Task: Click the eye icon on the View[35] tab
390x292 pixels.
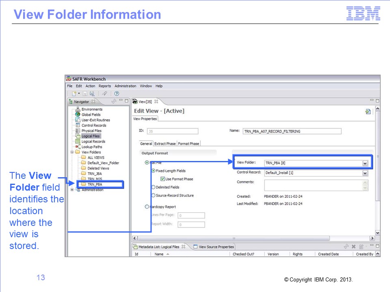Action: coord(135,101)
